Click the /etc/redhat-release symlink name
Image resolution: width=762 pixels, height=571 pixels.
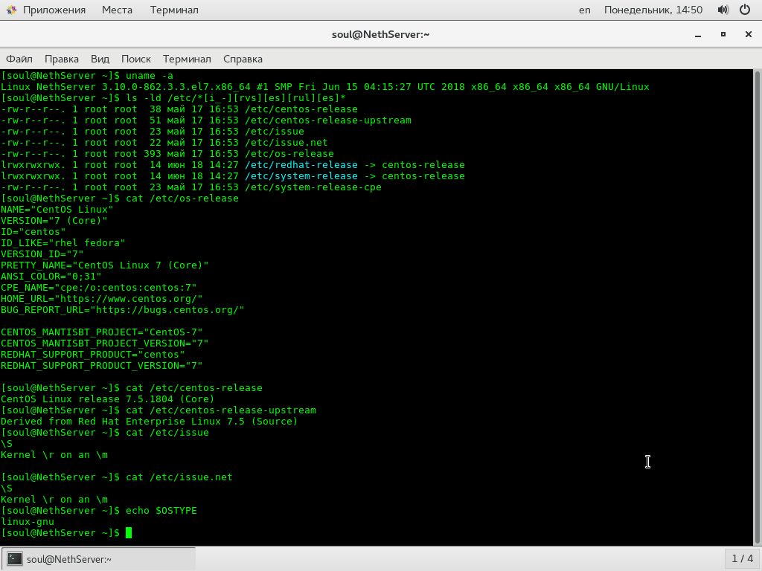[301, 165]
